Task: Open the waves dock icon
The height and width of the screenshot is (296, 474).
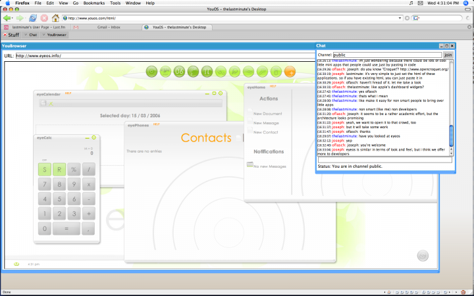Action: tap(248, 72)
